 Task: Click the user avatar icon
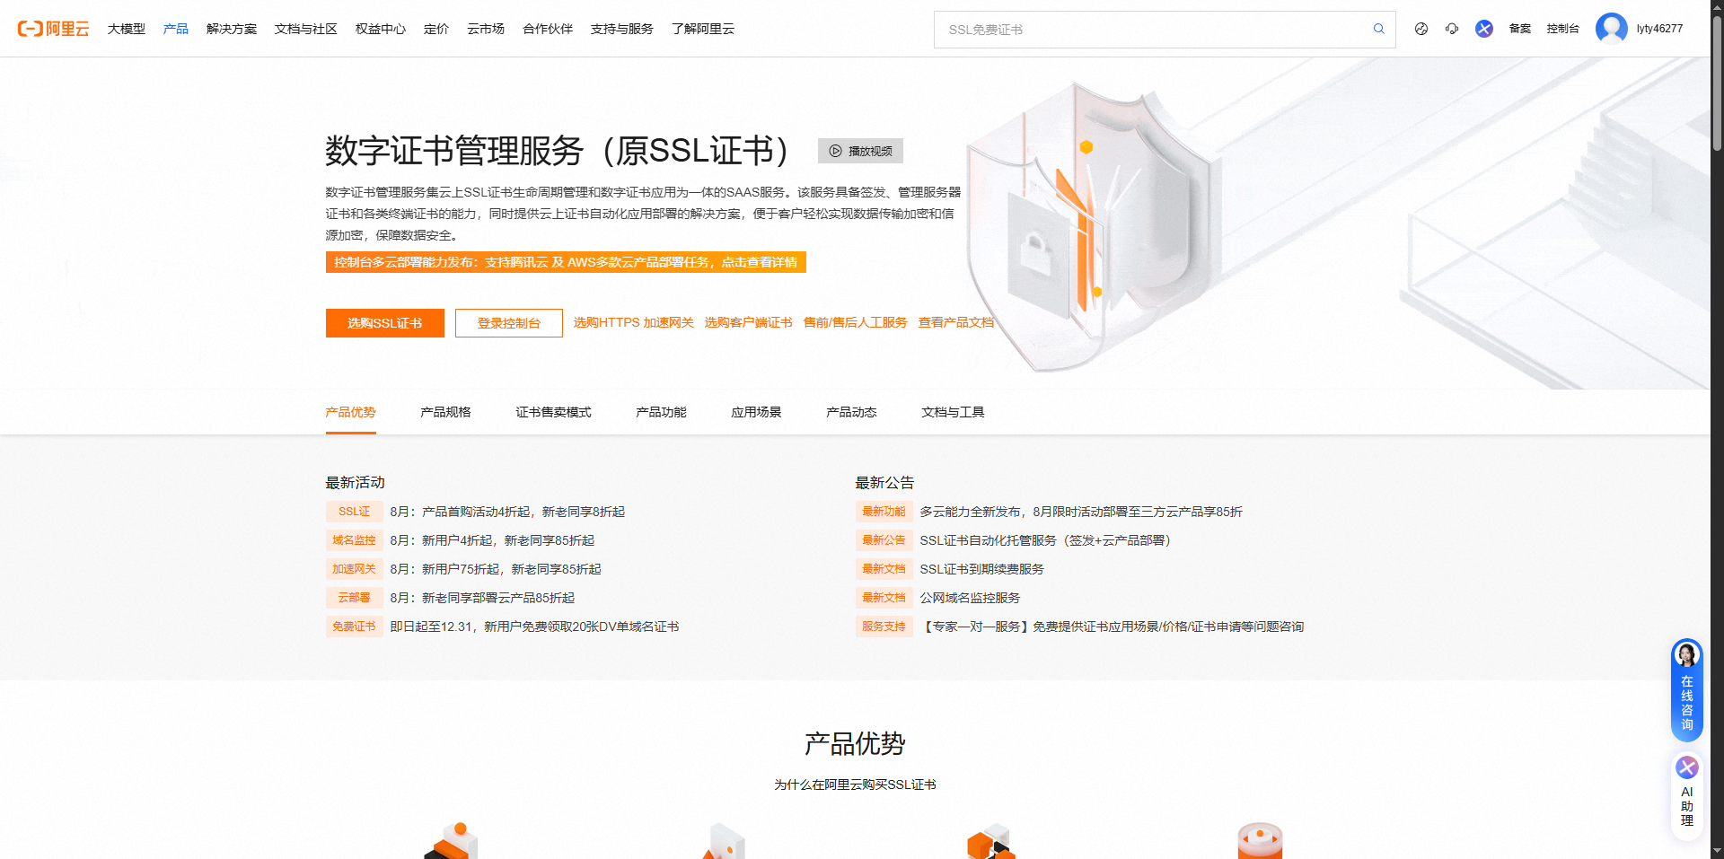(1612, 29)
